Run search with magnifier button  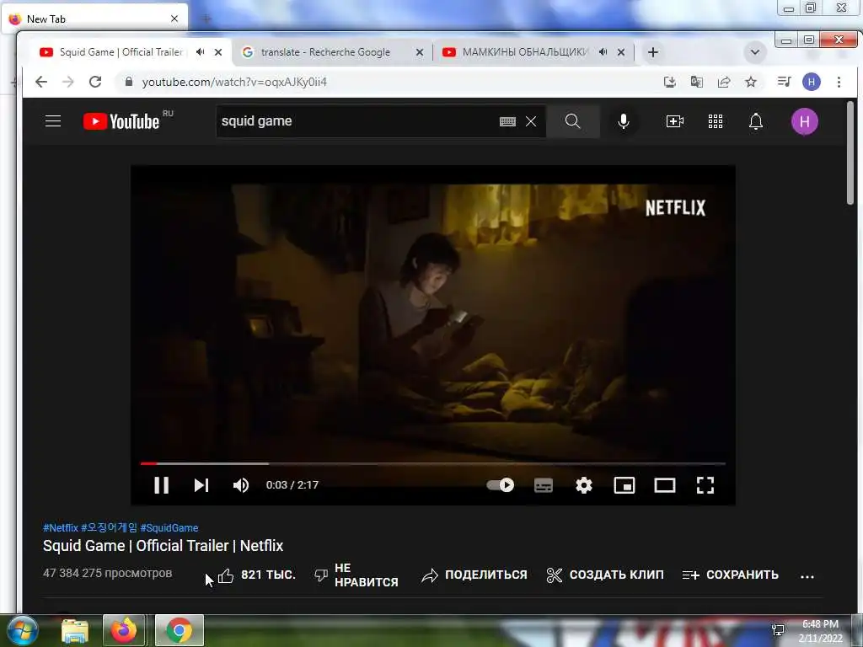coord(573,121)
